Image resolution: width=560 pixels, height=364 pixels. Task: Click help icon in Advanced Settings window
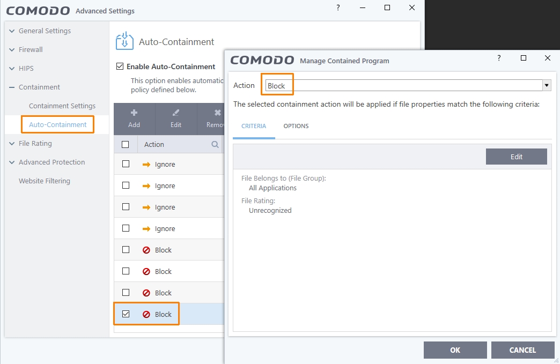pyautogui.click(x=338, y=8)
